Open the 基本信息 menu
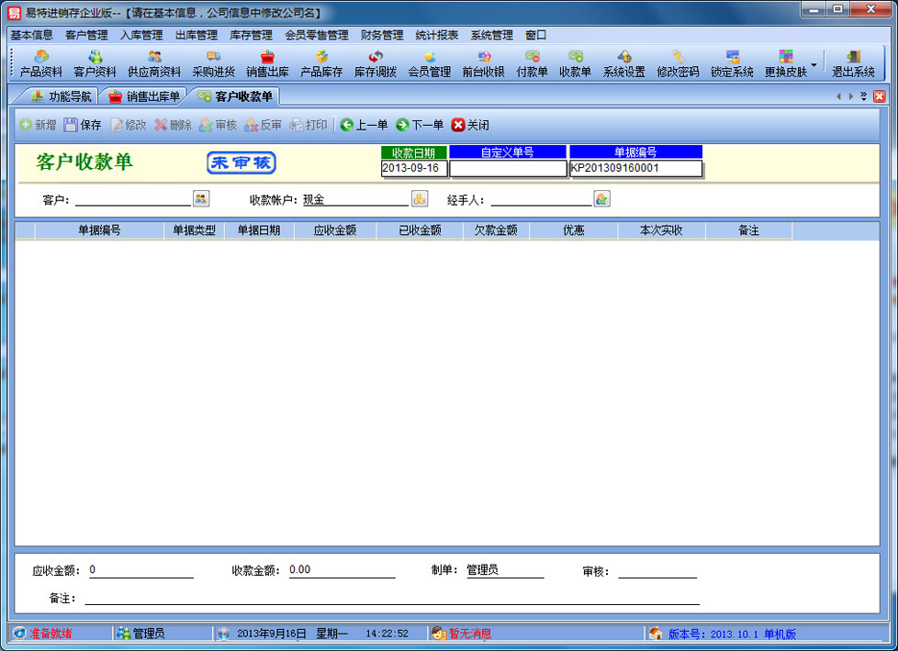This screenshot has height=651, width=898. tap(31, 35)
